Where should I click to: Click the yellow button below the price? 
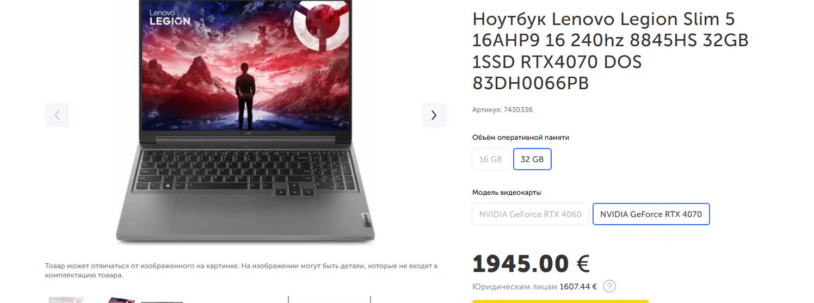coord(560,301)
